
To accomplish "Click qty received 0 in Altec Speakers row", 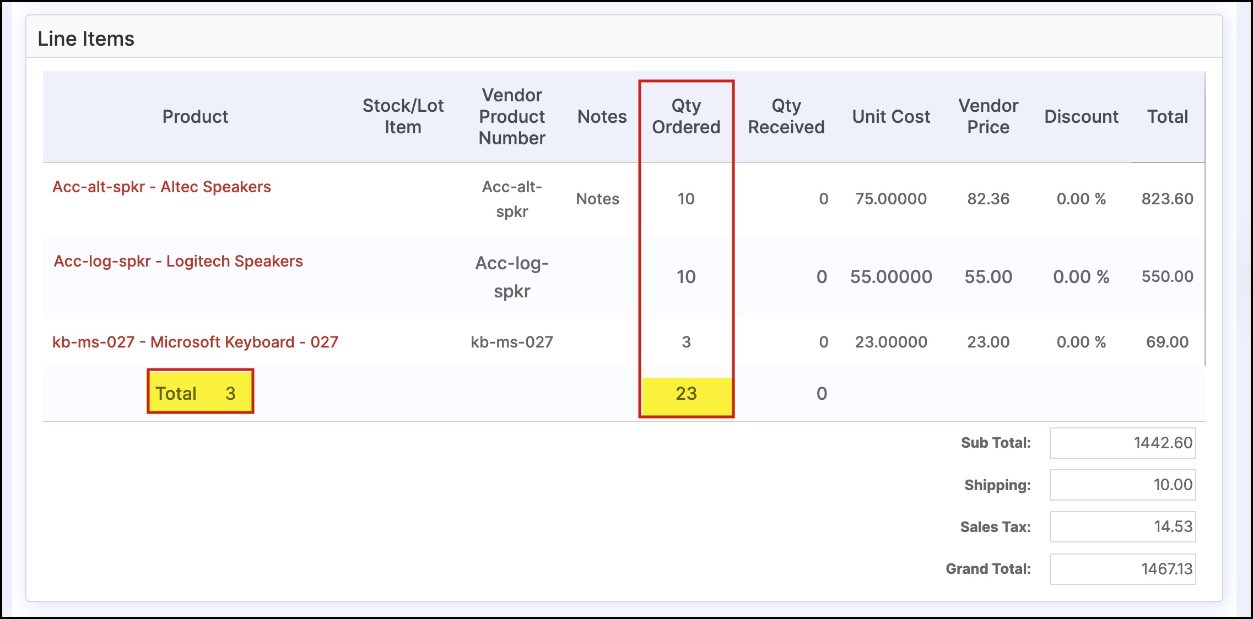I will pos(823,199).
